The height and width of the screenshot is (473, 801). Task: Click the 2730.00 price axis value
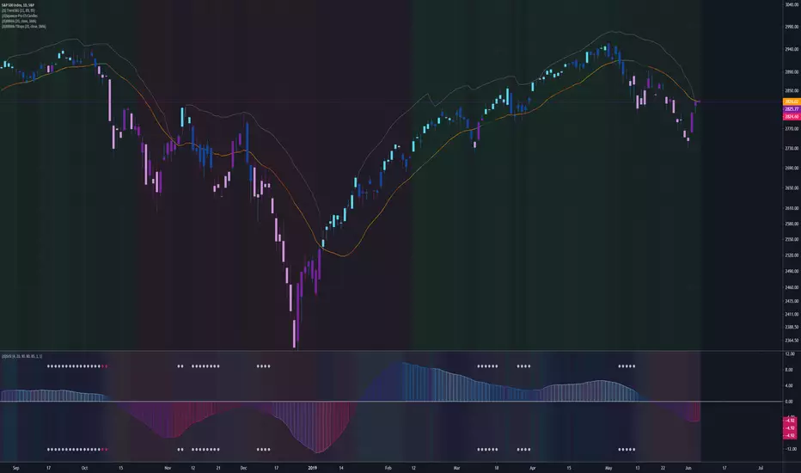coord(792,148)
